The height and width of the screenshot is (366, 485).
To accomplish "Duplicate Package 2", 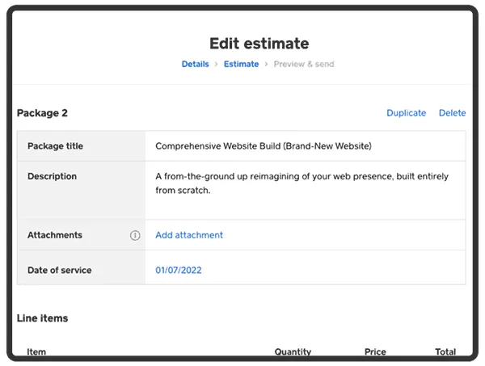I will point(406,113).
